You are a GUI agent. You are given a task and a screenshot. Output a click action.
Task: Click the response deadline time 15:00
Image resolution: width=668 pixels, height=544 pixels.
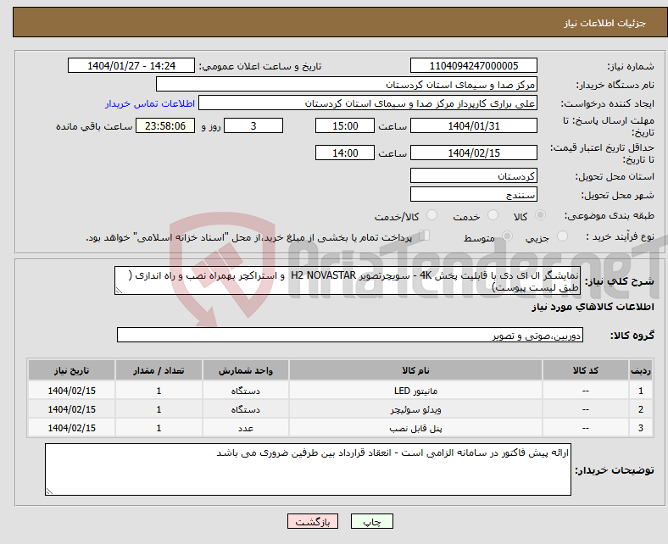pos(345,125)
